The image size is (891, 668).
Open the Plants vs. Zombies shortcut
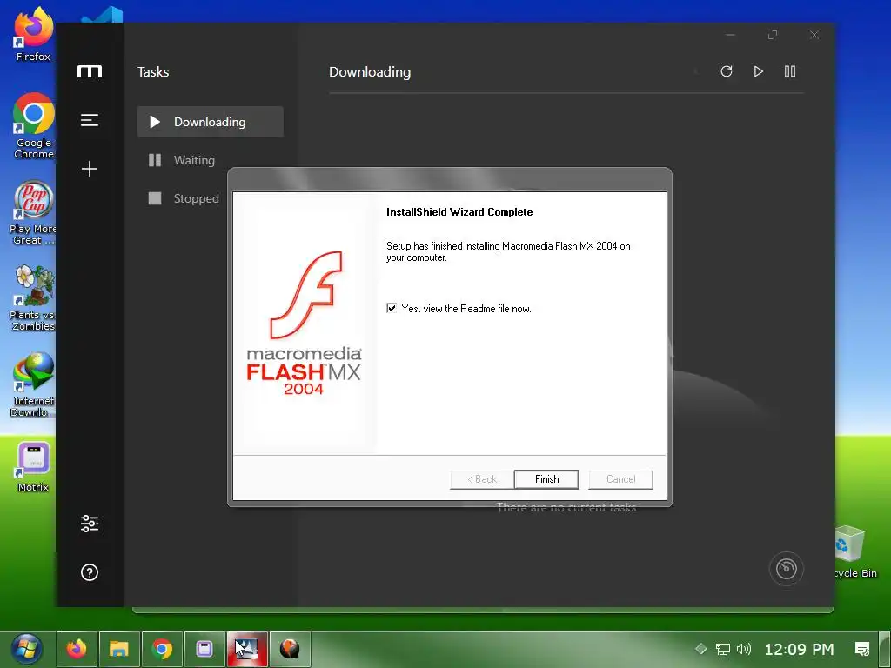click(33, 298)
